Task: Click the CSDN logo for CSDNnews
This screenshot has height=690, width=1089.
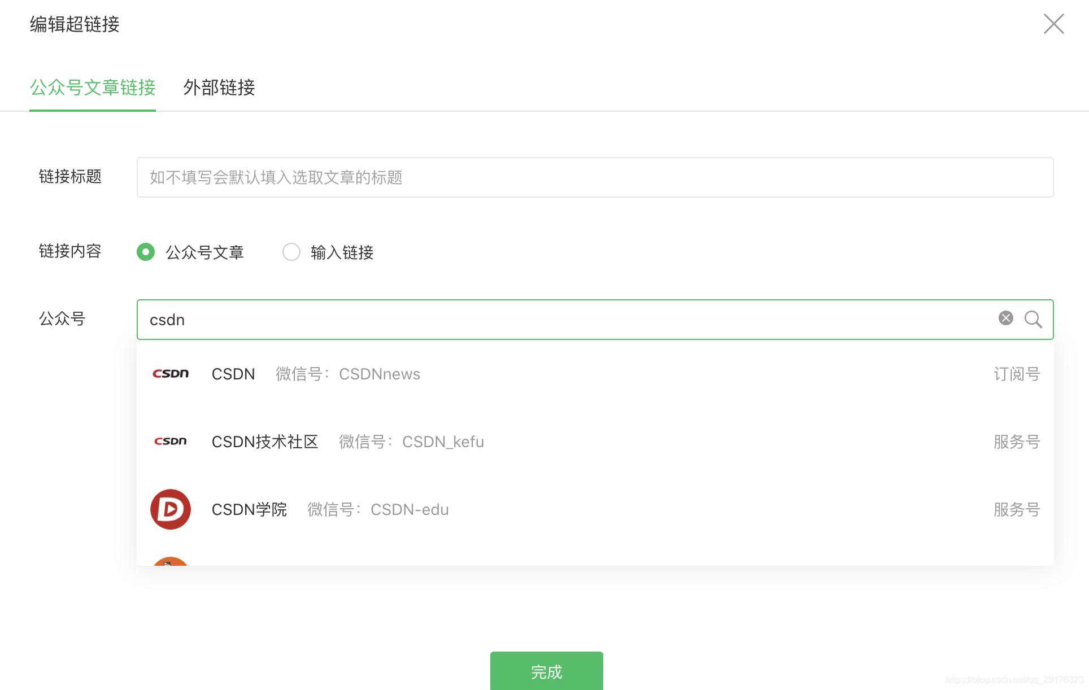Action: [171, 374]
